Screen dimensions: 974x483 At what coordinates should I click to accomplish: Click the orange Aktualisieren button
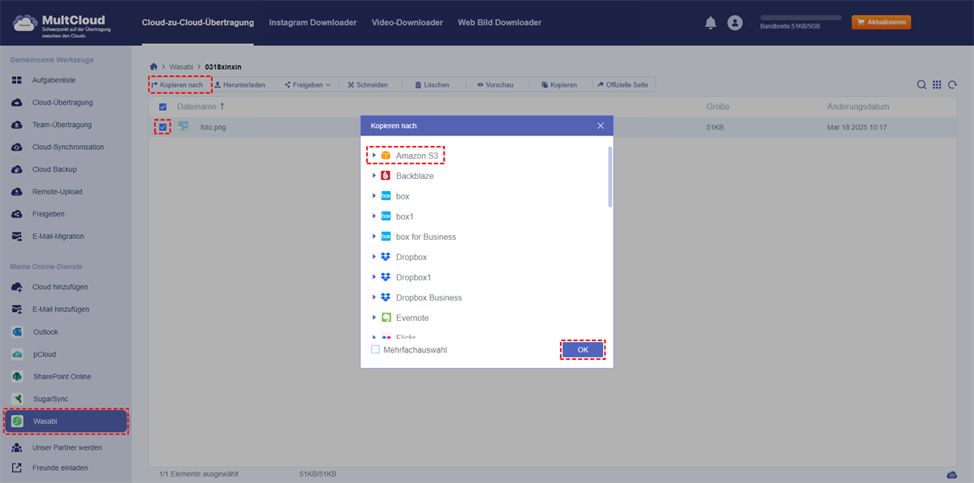pos(881,23)
